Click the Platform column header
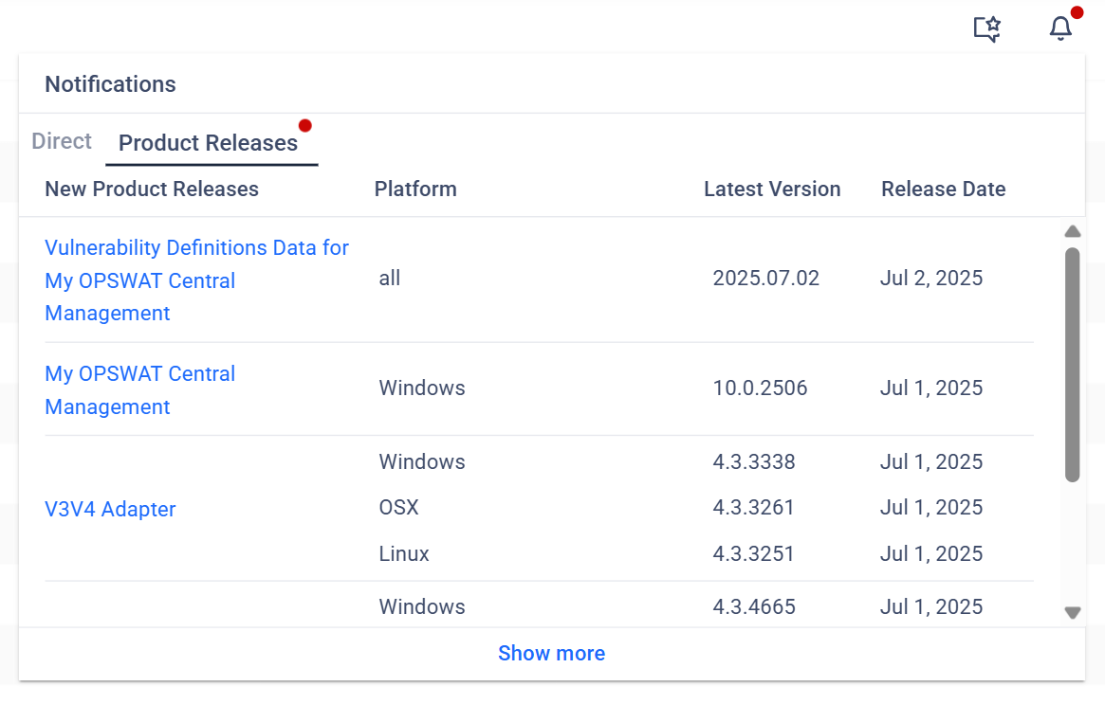The height and width of the screenshot is (704, 1105). click(x=415, y=189)
